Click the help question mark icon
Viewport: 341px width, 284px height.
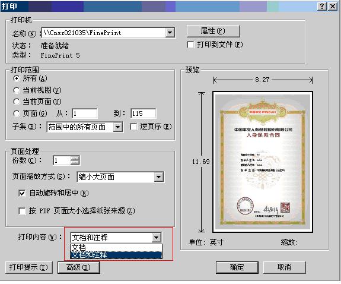[x=321, y=6]
